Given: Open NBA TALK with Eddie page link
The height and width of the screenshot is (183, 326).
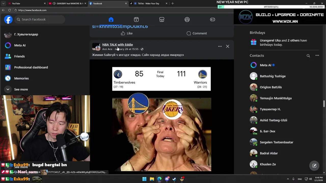Looking at the screenshot, I should pyautogui.click(x=117, y=44).
